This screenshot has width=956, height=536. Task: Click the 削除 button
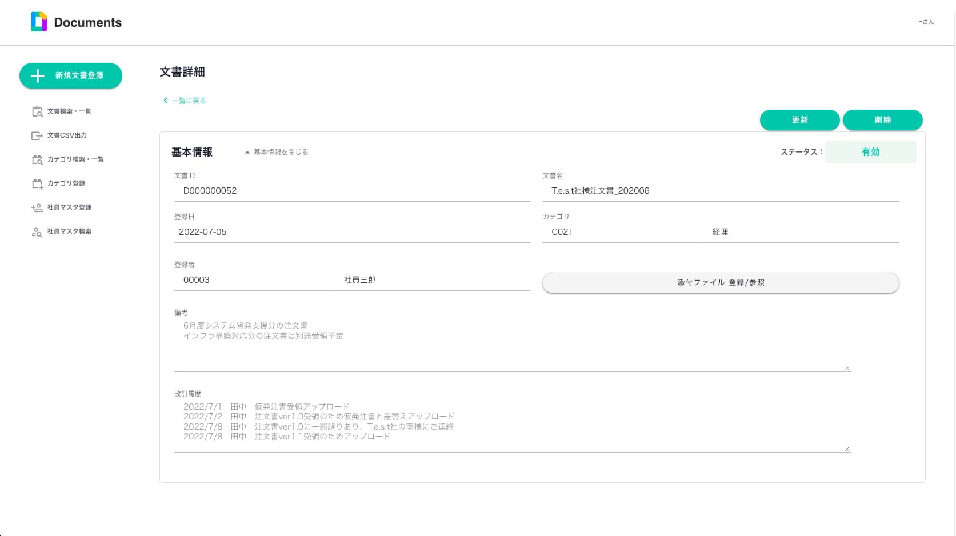(x=882, y=120)
